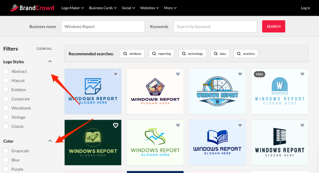Viewport: 319px width, 173px height.
Task: Click the Log in link
Action: 305,8
